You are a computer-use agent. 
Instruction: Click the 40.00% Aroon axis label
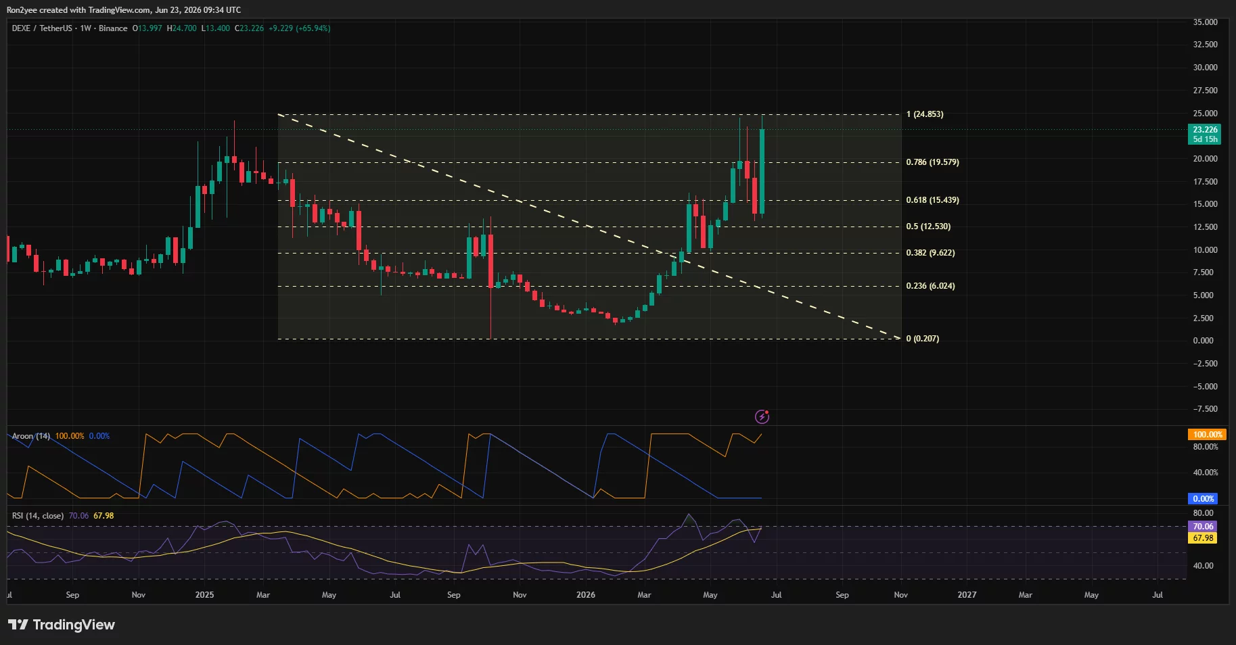click(1206, 473)
